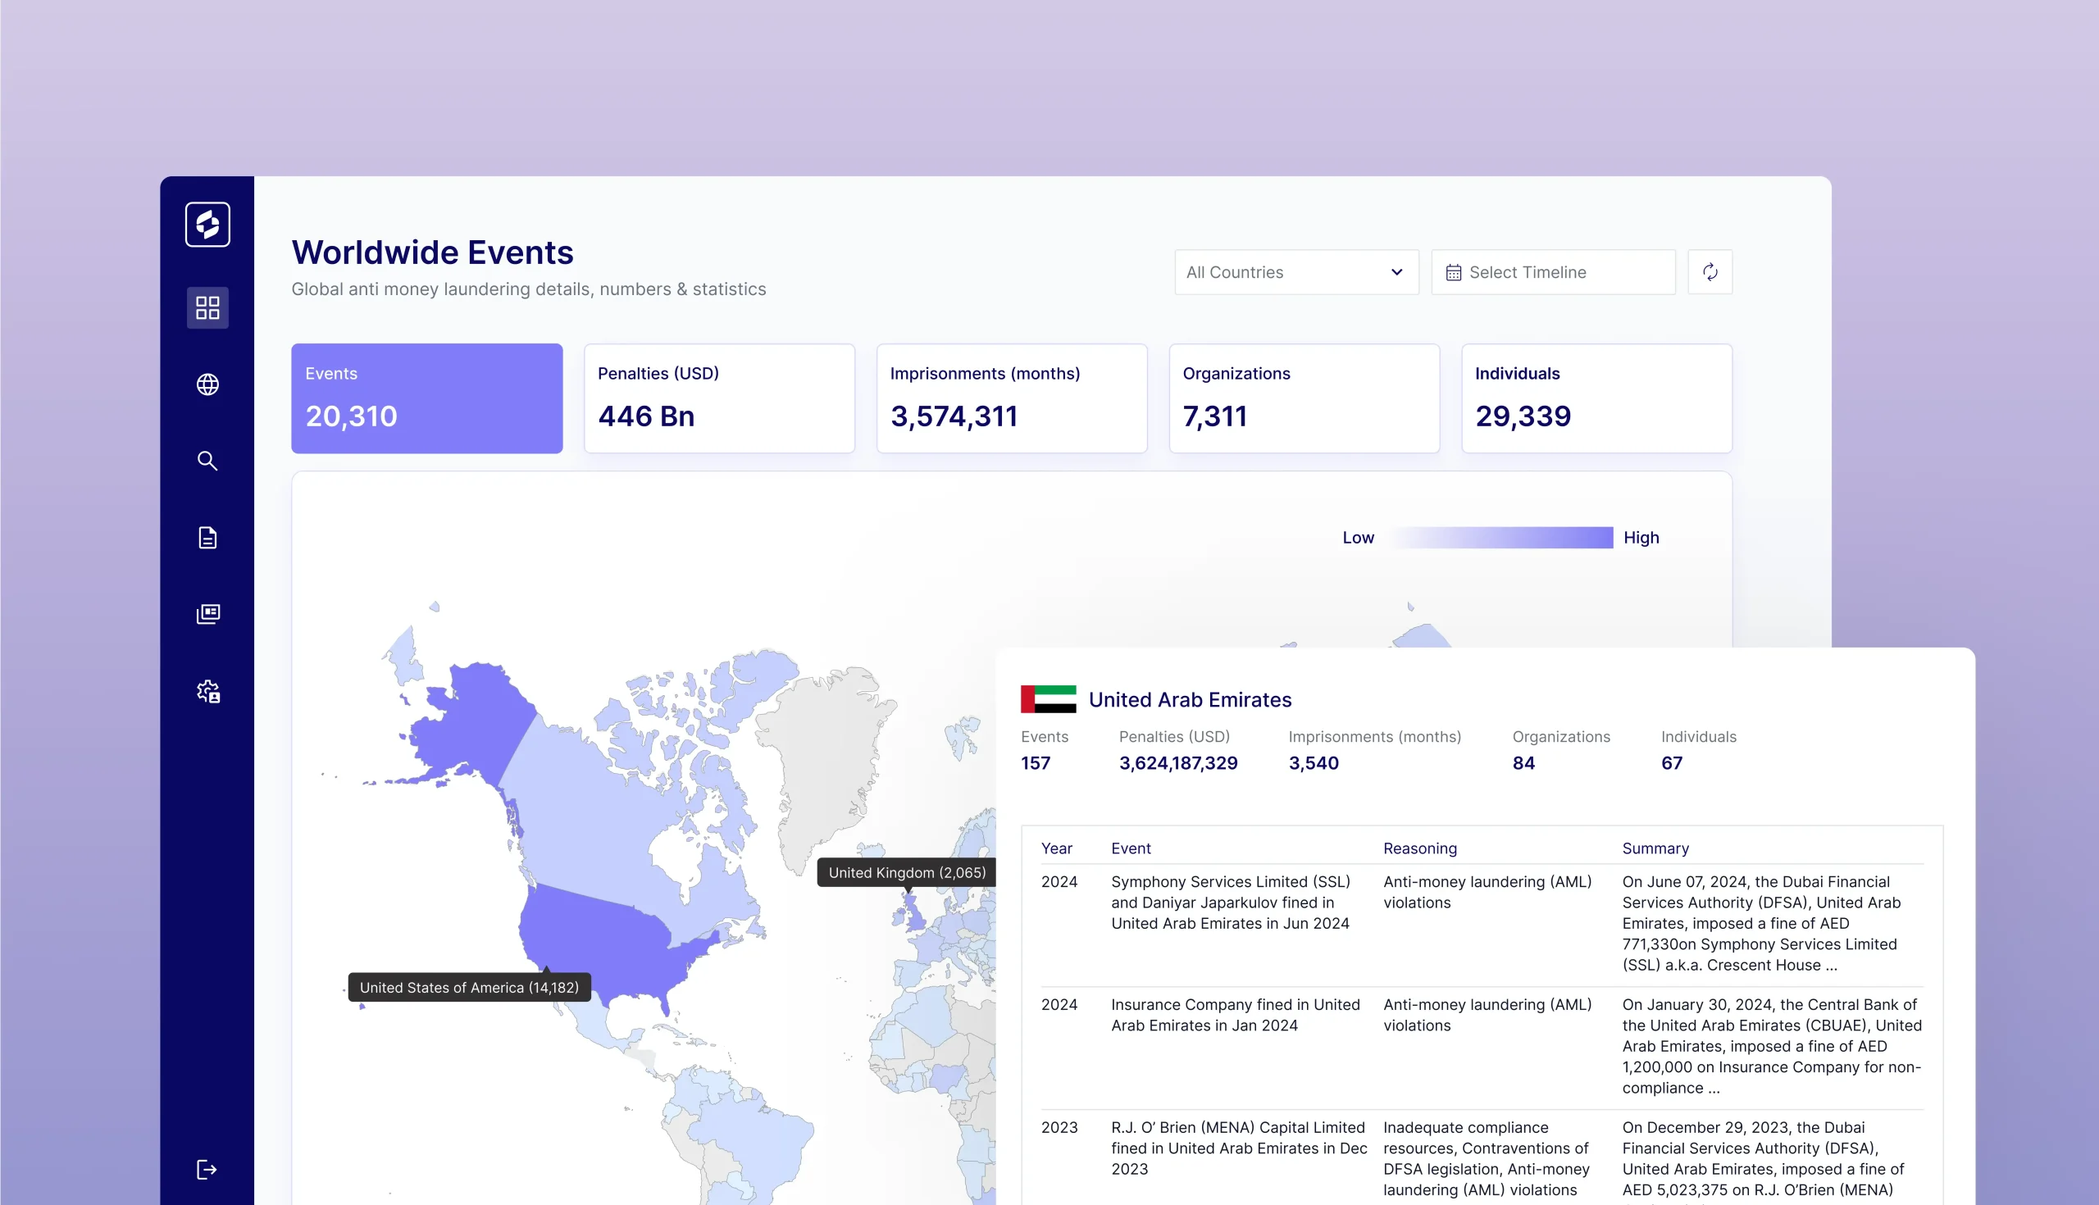This screenshot has width=2099, height=1205.
Task: Open the dashboard grid icon
Action: tap(207, 308)
